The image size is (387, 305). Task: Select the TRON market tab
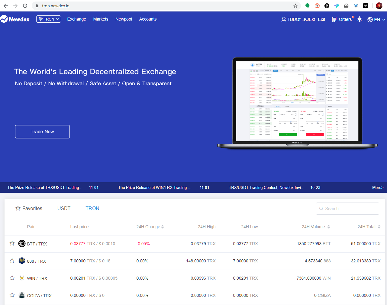tap(92, 208)
